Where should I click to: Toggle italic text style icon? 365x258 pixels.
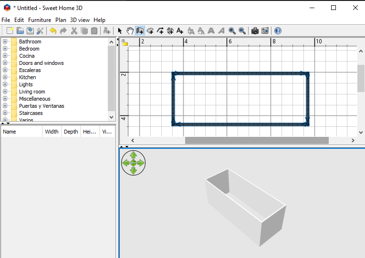coord(221,31)
